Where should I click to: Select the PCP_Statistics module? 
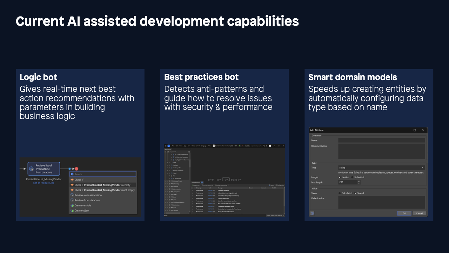click(174, 210)
